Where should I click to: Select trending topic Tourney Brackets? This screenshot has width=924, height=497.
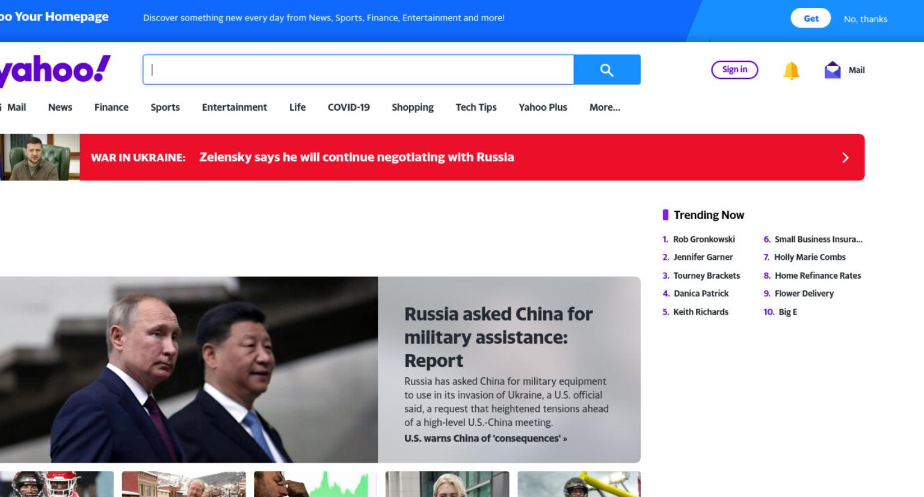click(706, 276)
